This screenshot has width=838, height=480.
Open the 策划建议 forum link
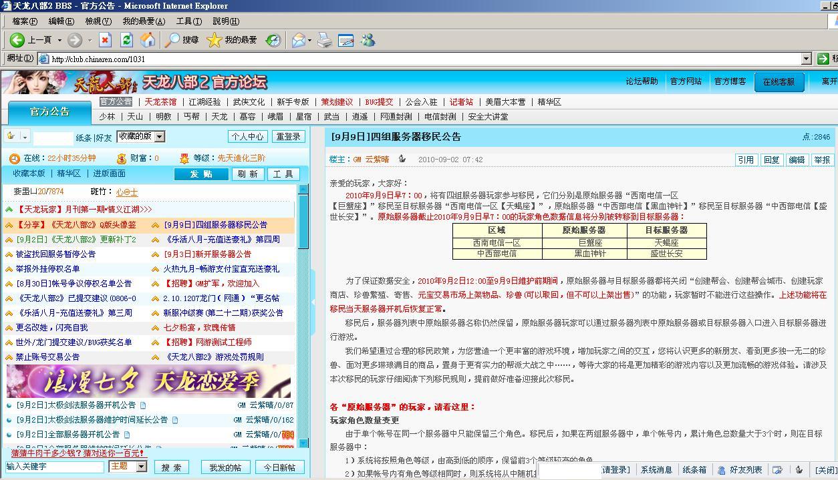(x=337, y=102)
